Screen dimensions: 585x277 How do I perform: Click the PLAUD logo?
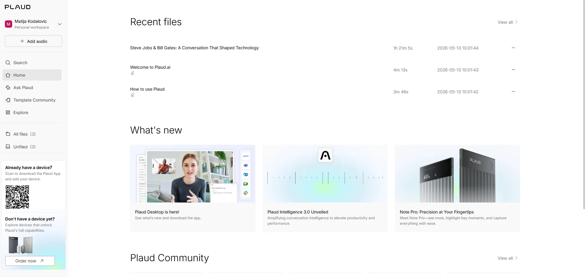click(x=18, y=7)
